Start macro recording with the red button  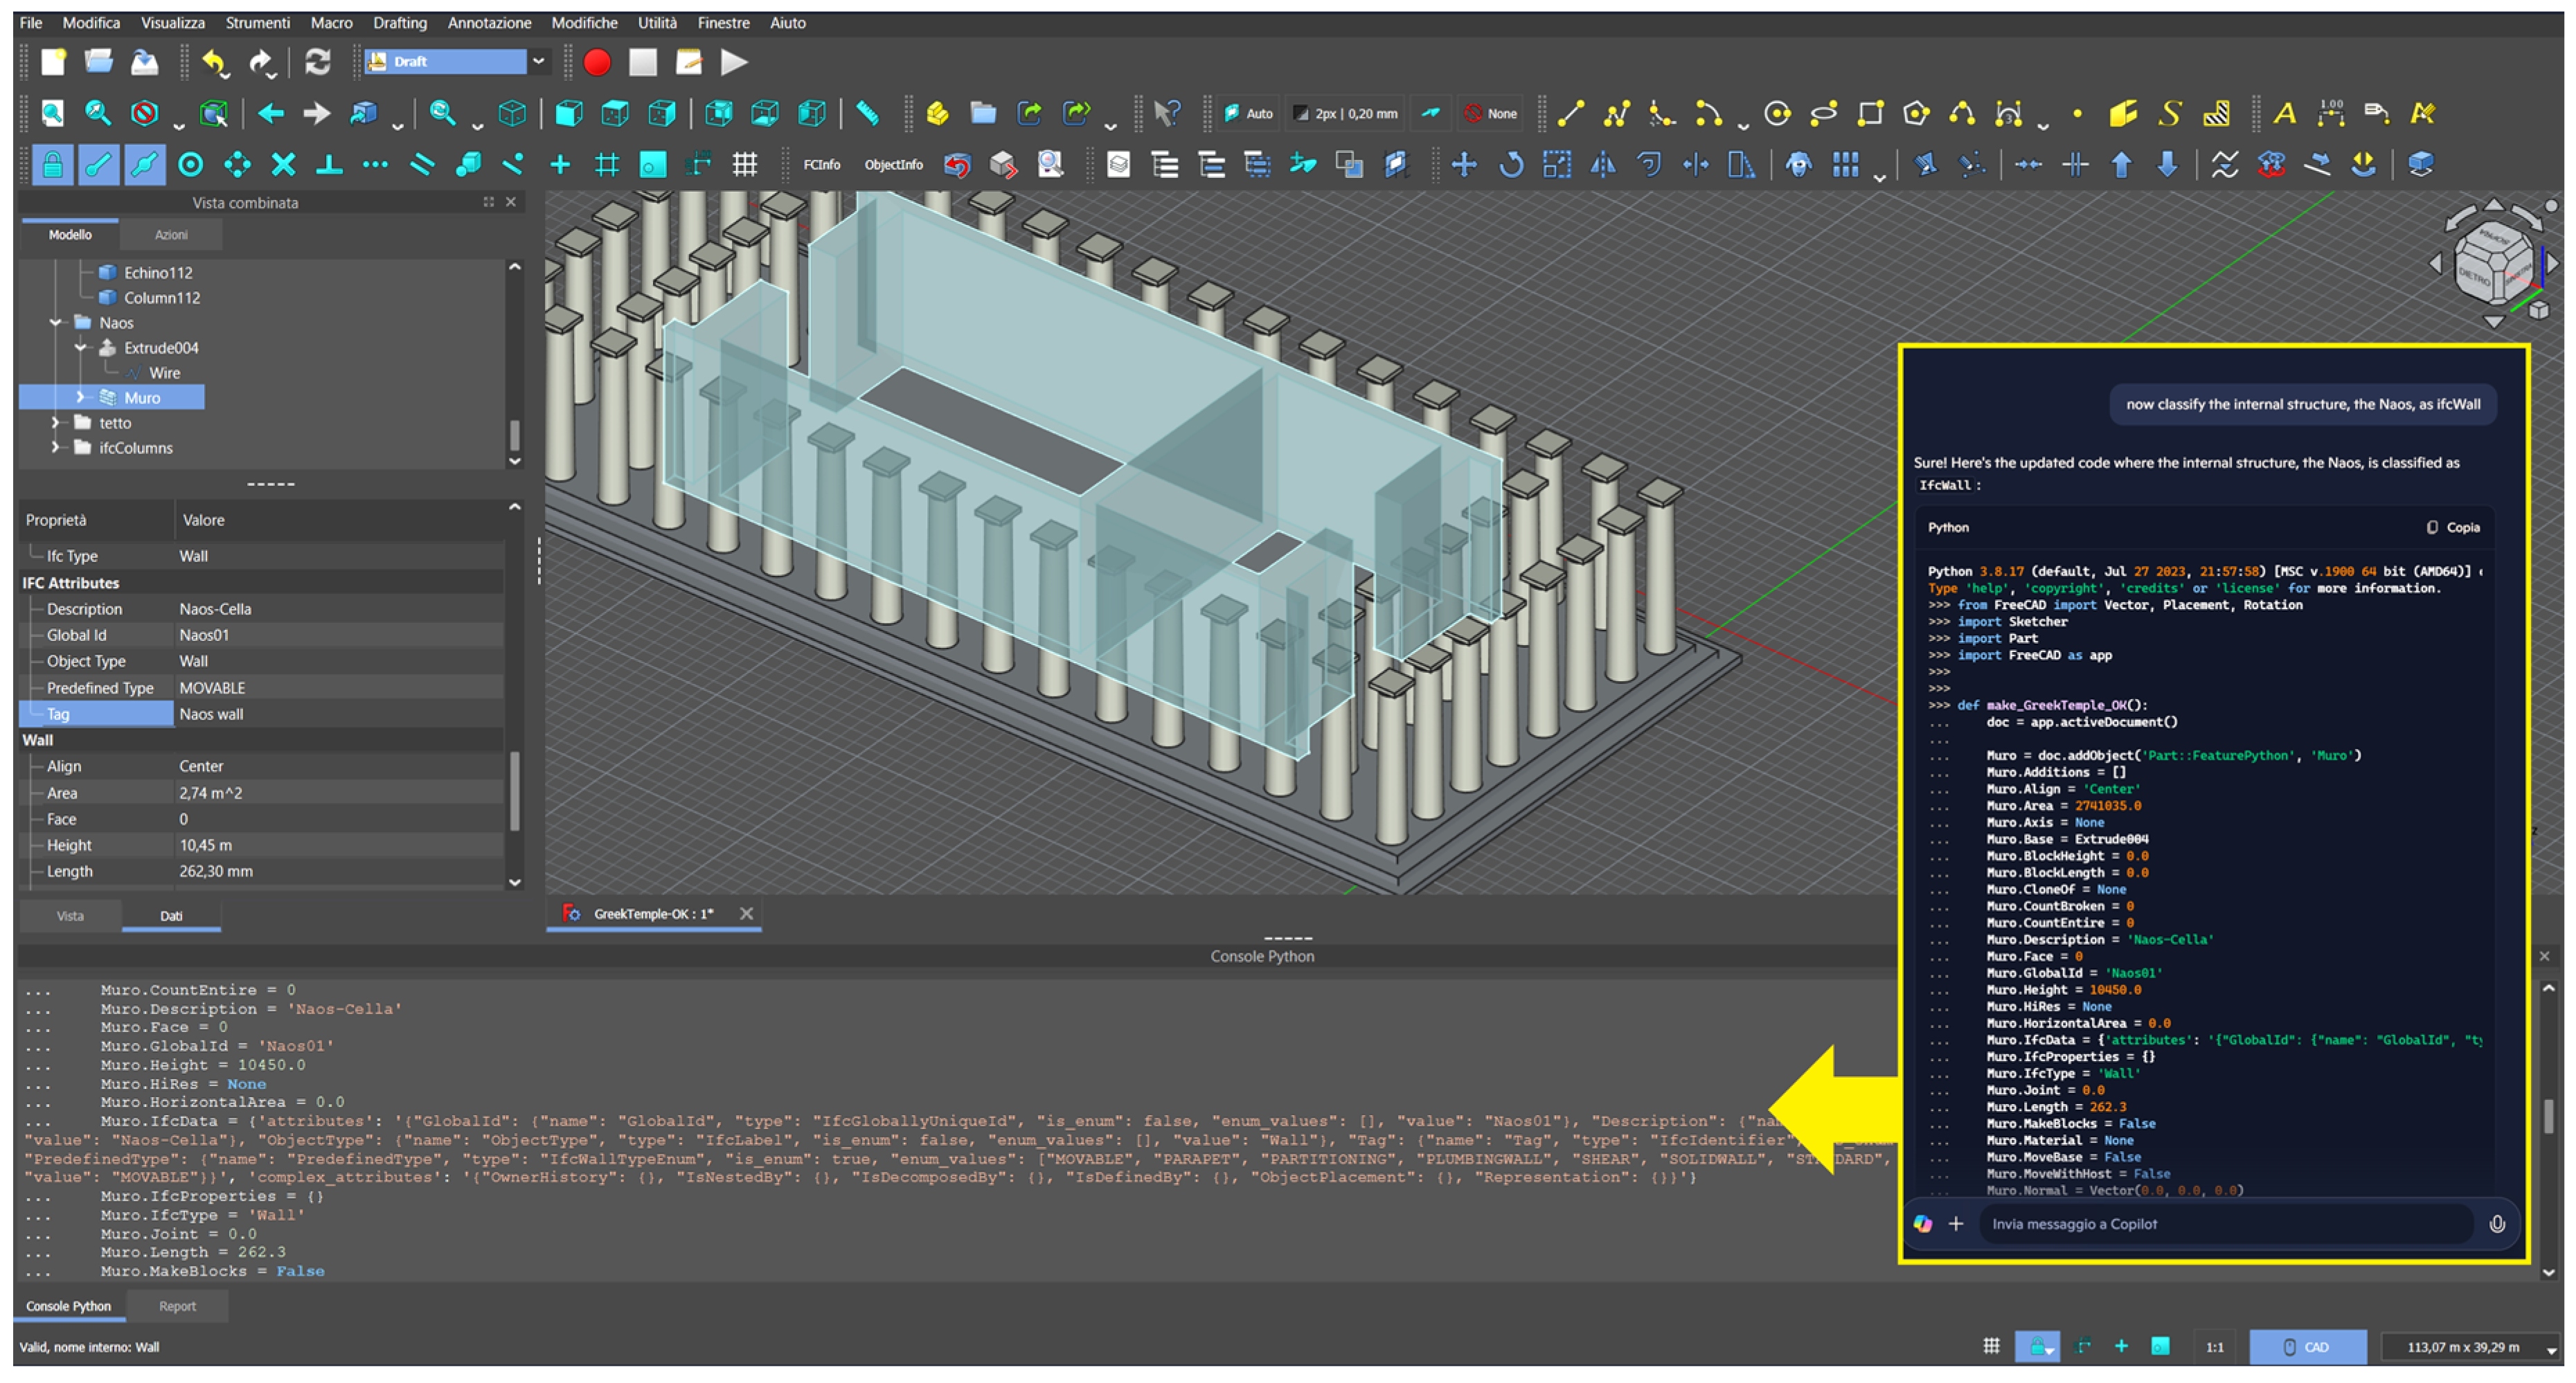[x=597, y=62]
